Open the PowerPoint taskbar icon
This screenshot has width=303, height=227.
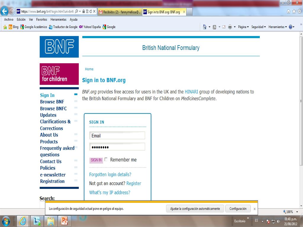tap(64, 221)
